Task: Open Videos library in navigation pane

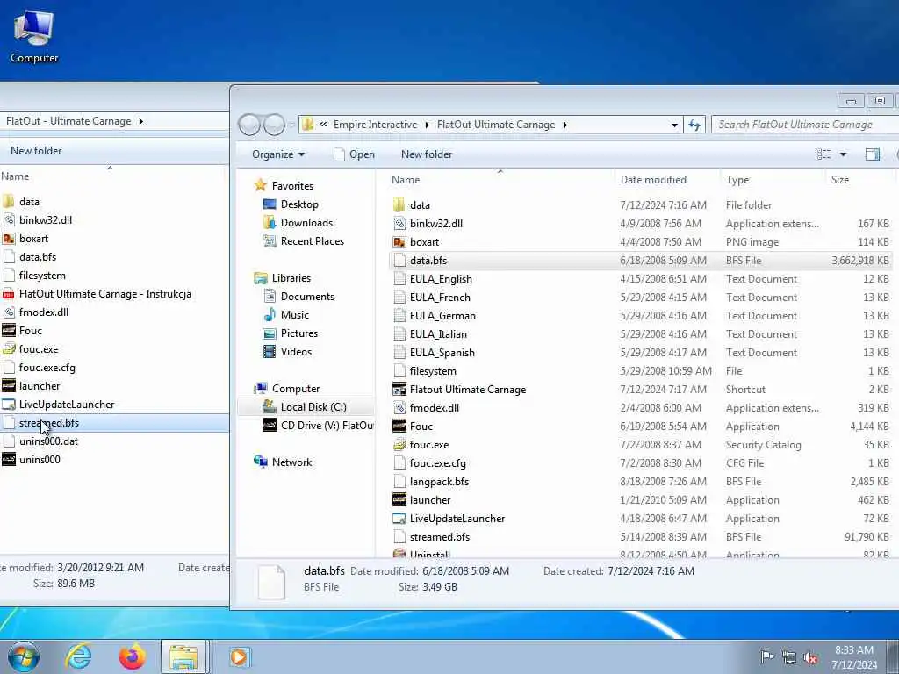Action: click(x=297, y=352)
